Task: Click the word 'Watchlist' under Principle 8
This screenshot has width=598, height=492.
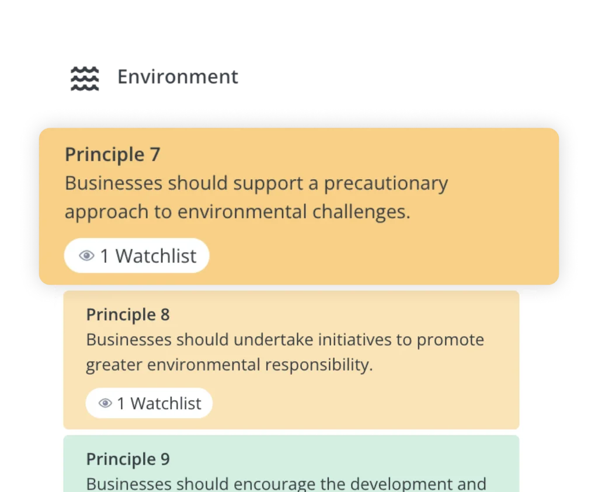Action: pyautogui.click(x=166, y=404)
